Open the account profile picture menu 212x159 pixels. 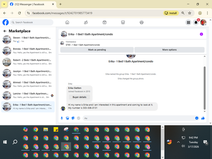[203, 22]
